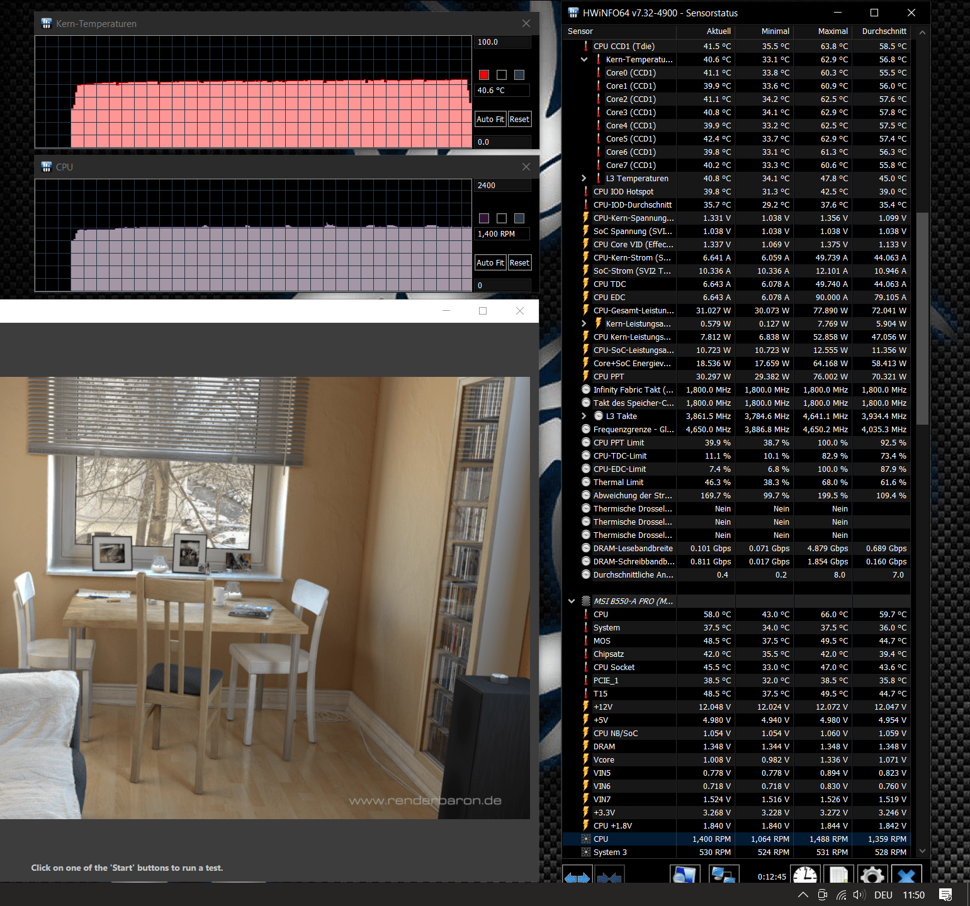970x906 pixels.
Task: Click taskbar volume speaker icon
Action: (x=859, y=895)
